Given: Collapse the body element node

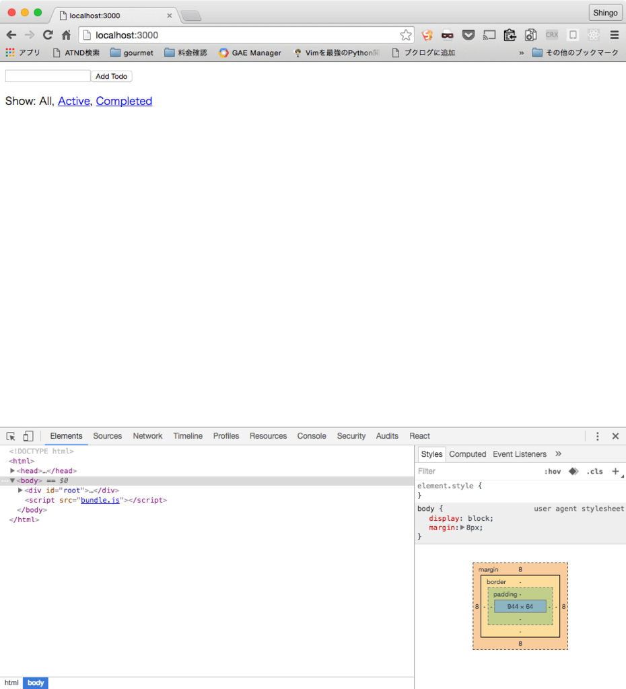Looking at the screenshot, I should click(12, 480).
